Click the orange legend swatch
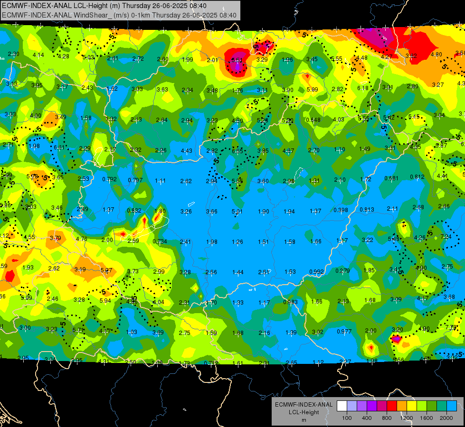The image size is (465, 427). tap(402, 406)
